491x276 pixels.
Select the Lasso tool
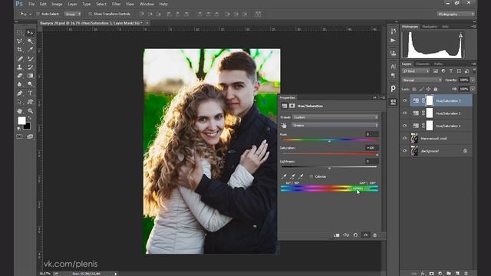pos(19,41)
